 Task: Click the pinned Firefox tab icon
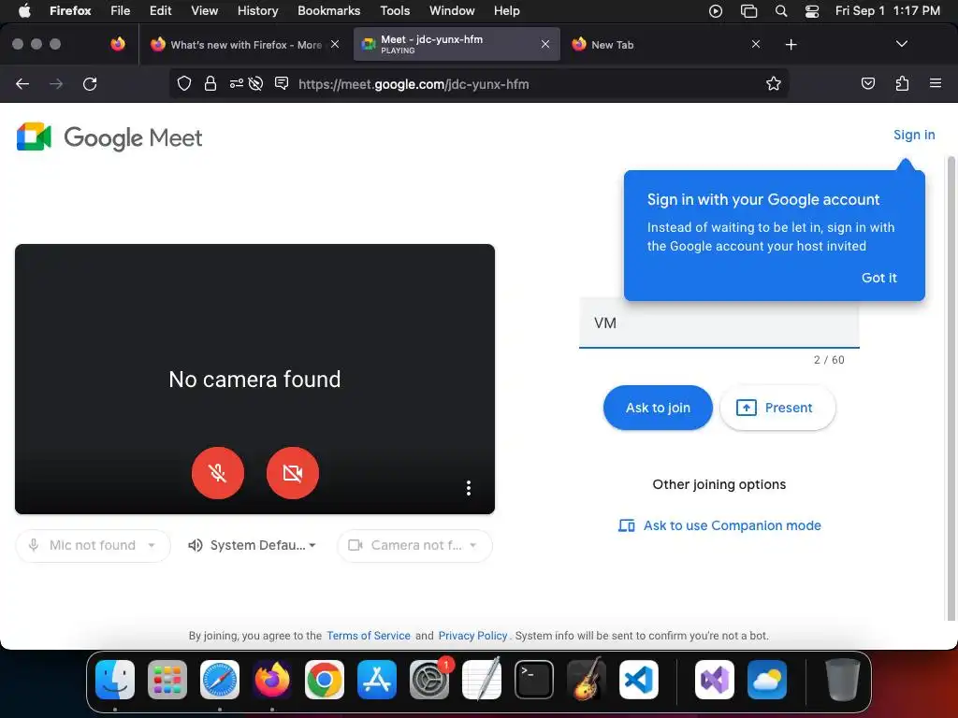pos(118,44)
